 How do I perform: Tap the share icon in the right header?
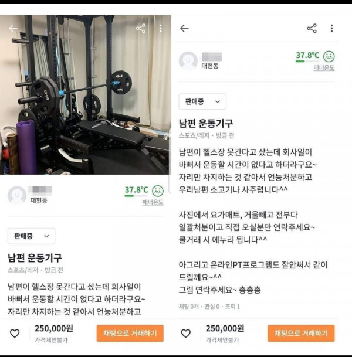click(x=312, y=28)
